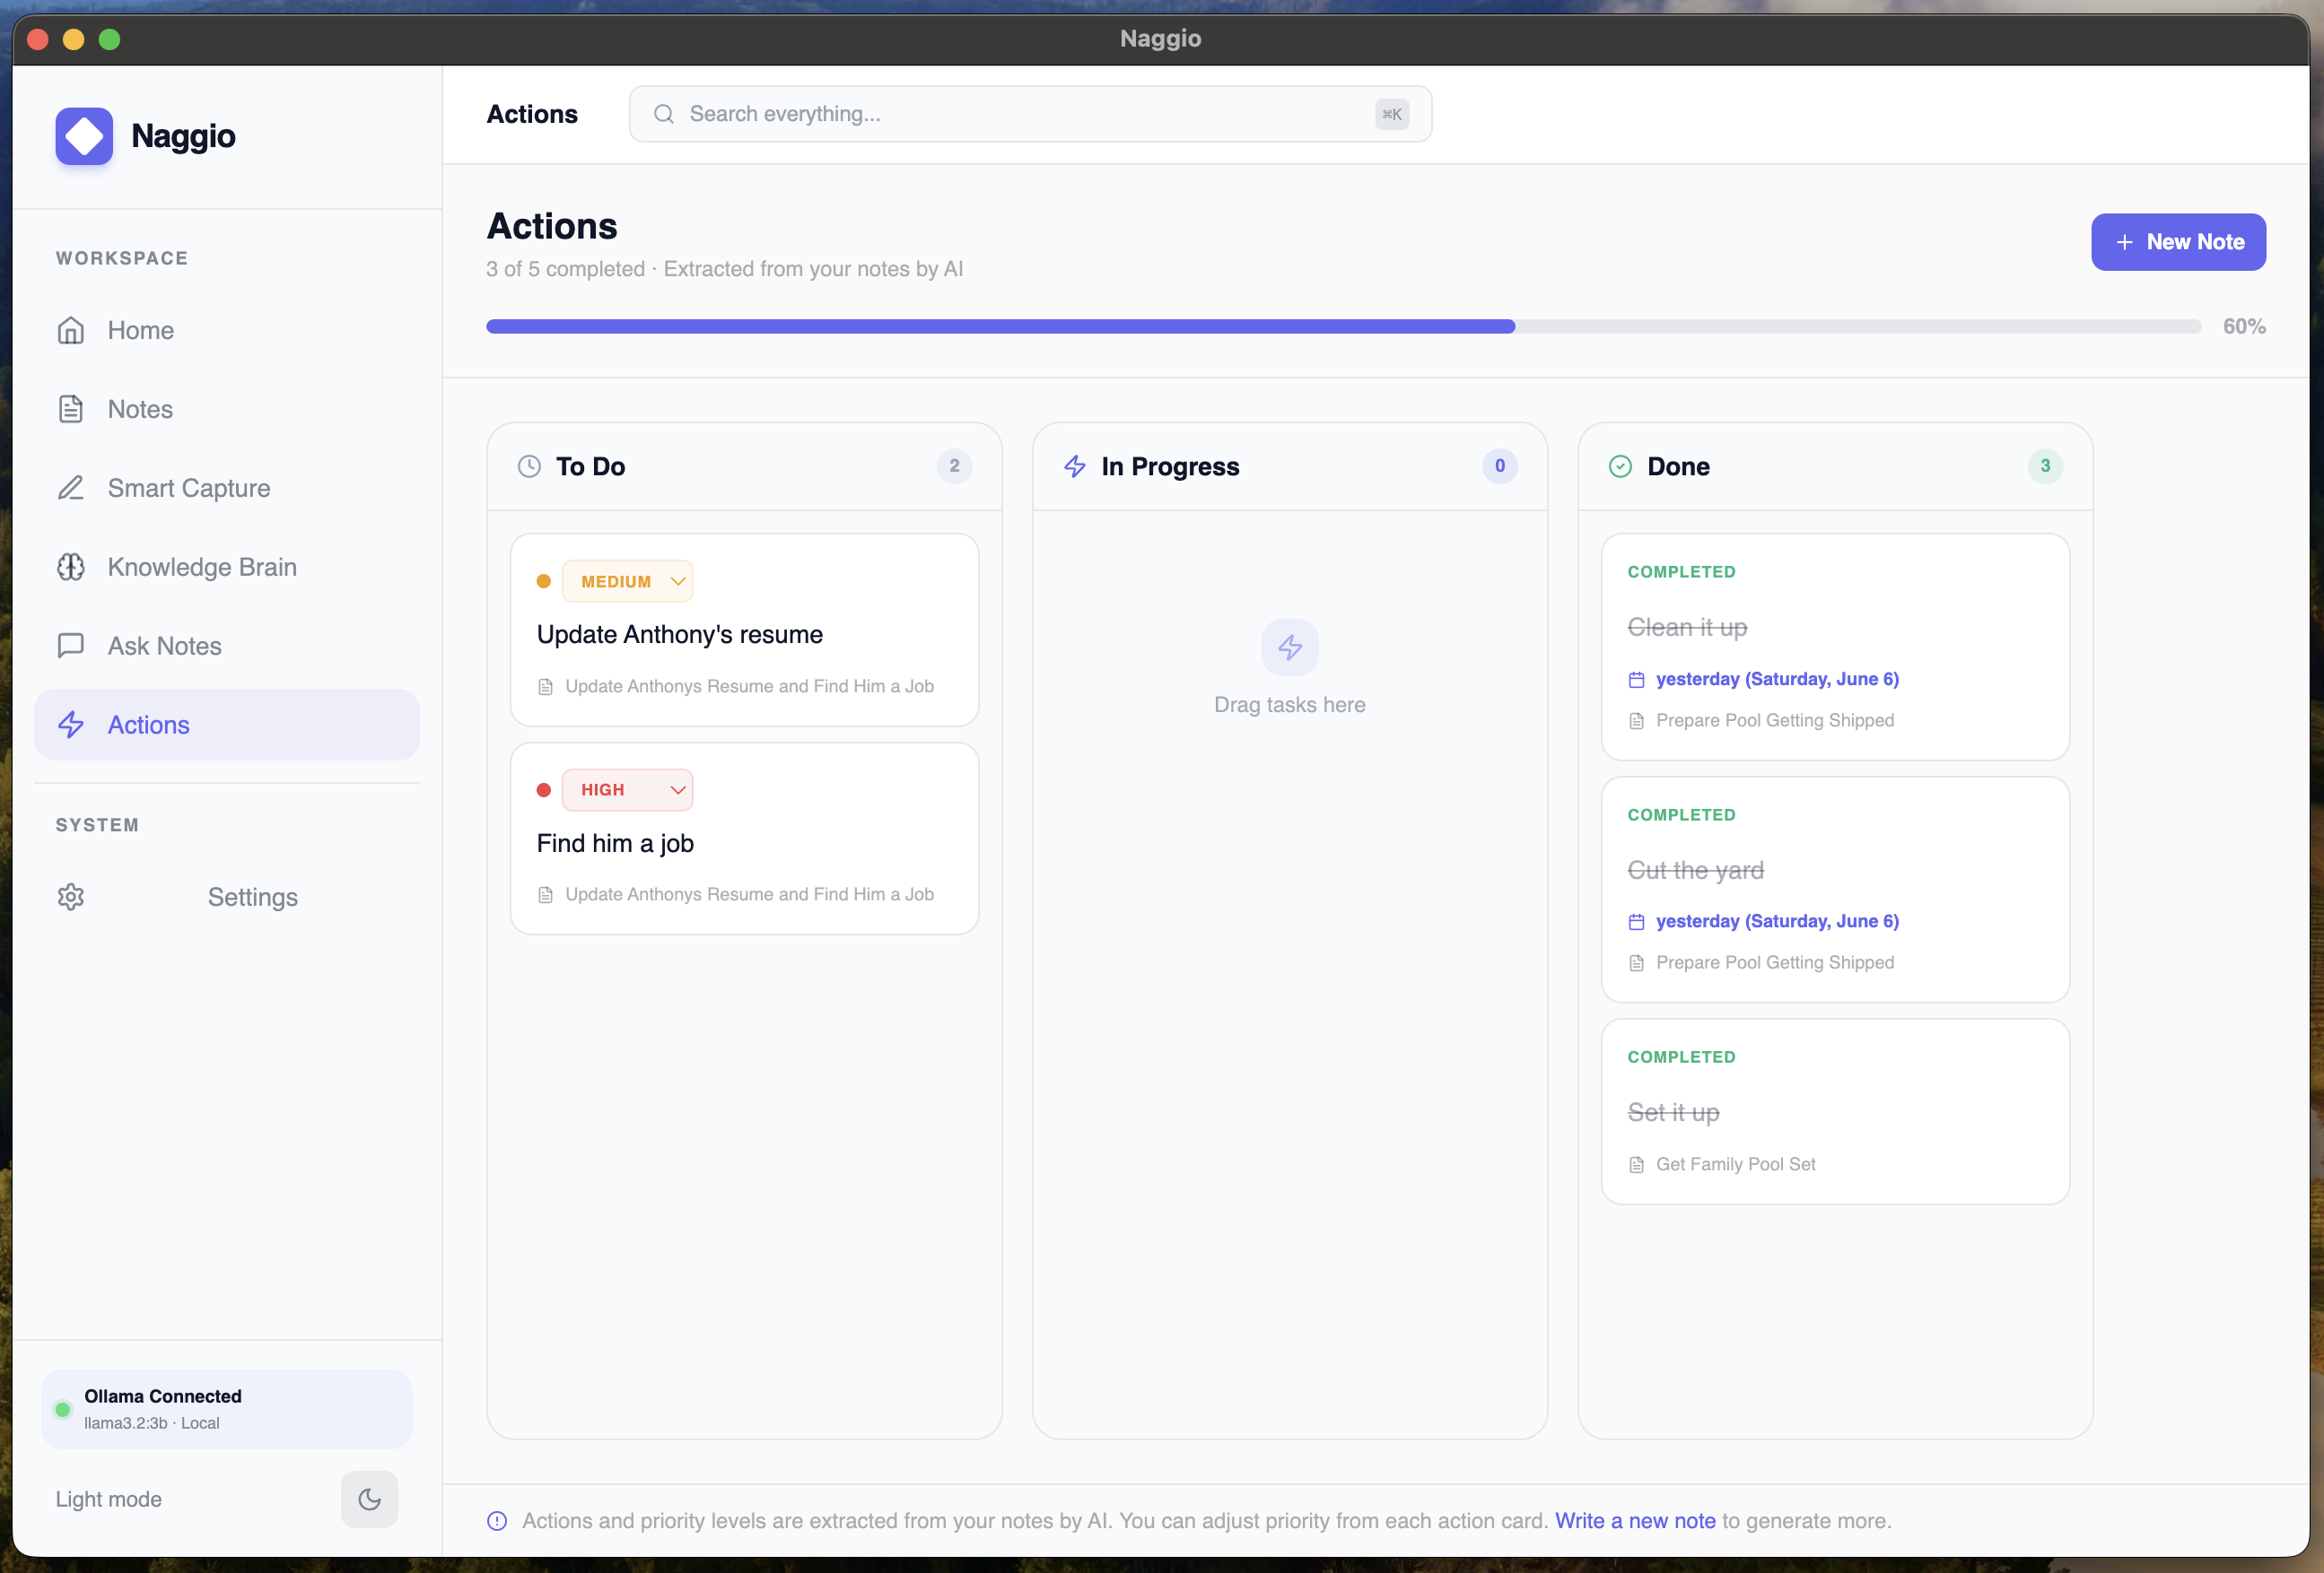Click the Search everything input field
Image resolution: width=2324 pixels, height=1573 pixels.
[1030, 114]
